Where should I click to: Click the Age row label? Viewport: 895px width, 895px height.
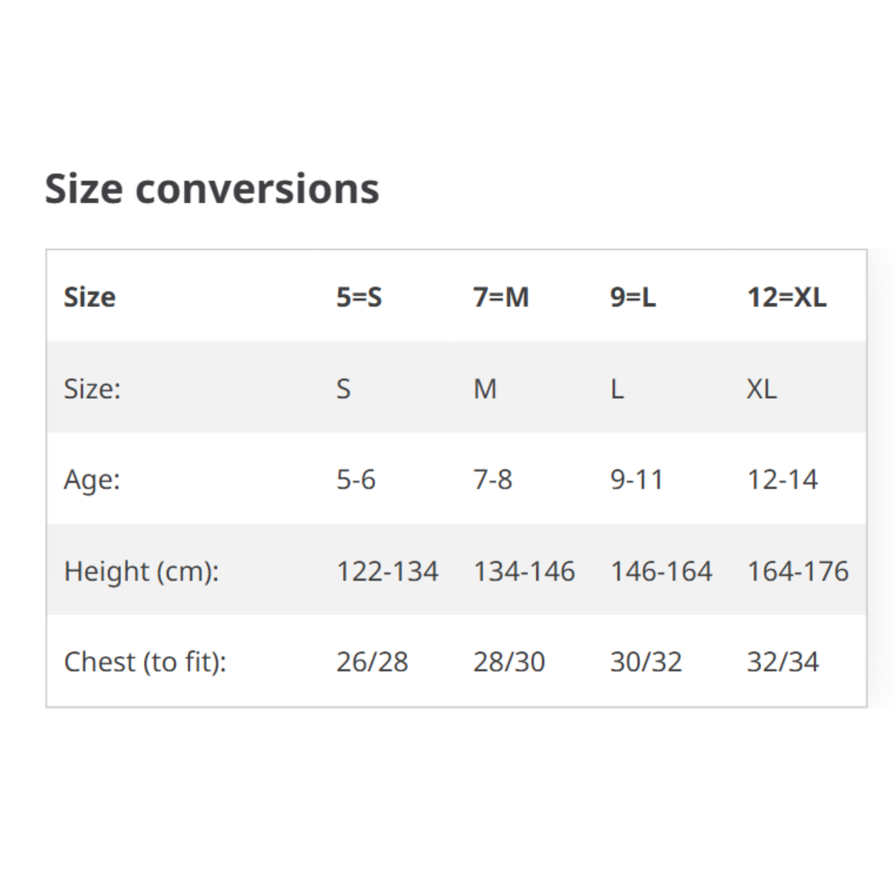click(92, 480)
